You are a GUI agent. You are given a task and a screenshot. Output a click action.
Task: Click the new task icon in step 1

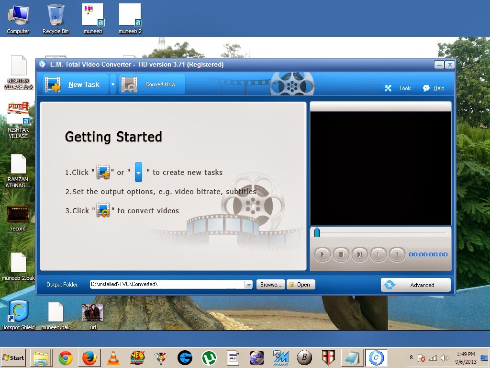103,172
